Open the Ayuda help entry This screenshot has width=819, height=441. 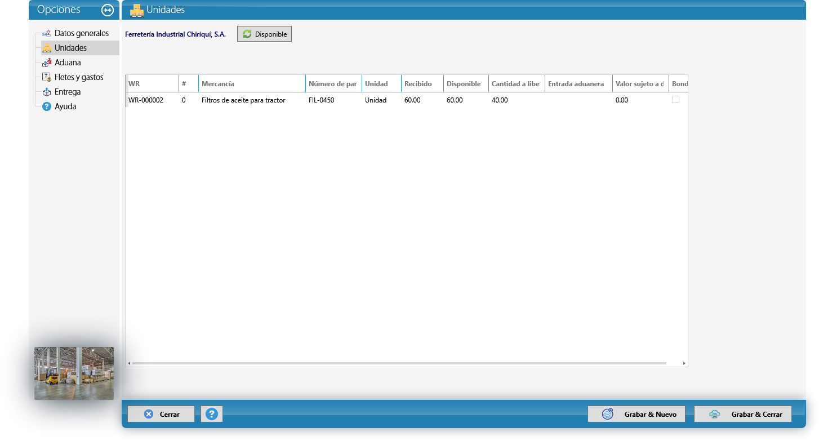point(65,106)
